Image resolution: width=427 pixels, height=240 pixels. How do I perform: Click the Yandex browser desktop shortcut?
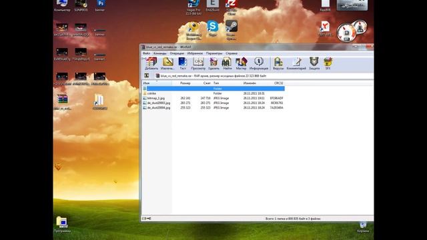point(325,29)
